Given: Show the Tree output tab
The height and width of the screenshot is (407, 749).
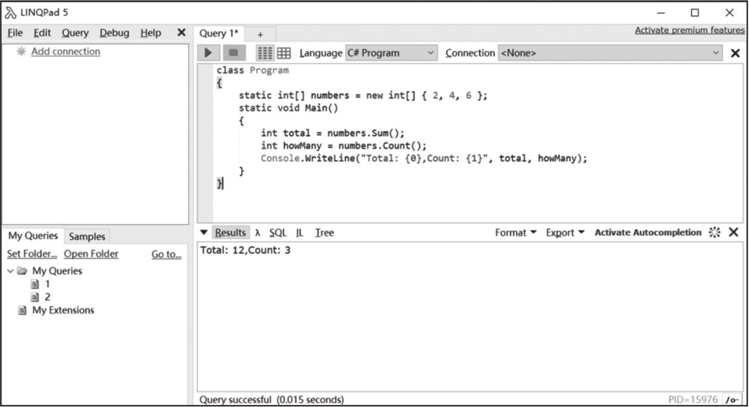Looking at the screenshot, I should coord(324,233).
